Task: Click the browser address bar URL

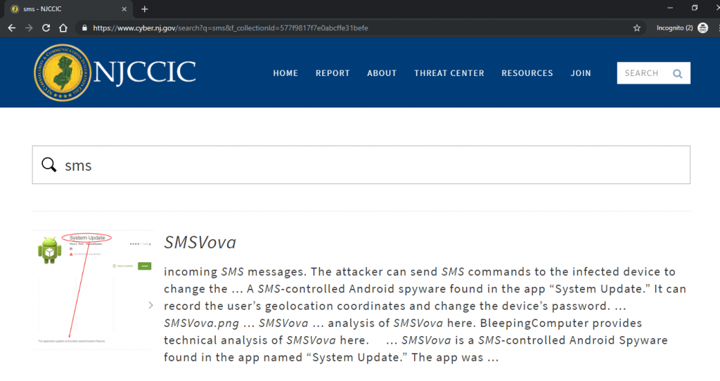Action: point(231,28)
